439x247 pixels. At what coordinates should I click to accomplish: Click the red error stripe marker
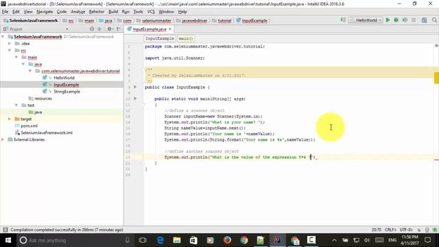pos(436,160)
